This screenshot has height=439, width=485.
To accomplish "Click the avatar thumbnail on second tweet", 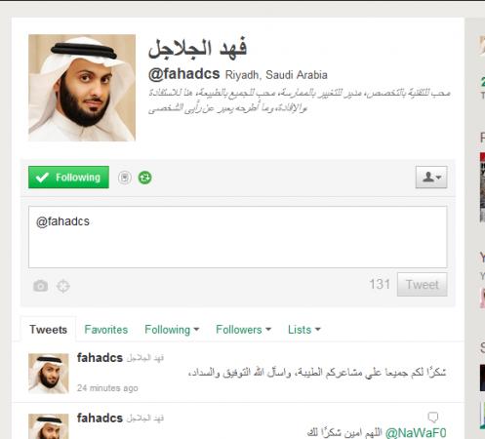I will pos(49,426).
